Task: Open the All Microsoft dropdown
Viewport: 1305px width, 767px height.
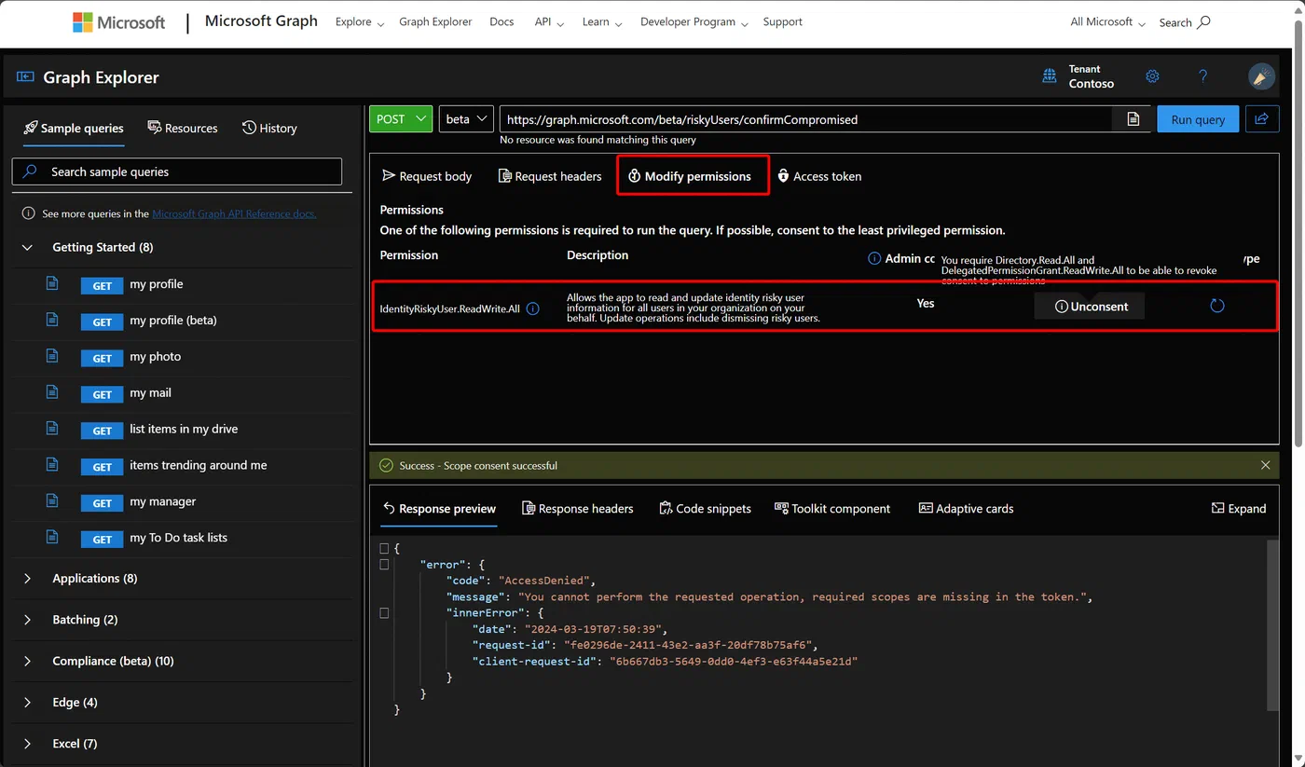Action: pyautogui.click(x=1107, y=22)
